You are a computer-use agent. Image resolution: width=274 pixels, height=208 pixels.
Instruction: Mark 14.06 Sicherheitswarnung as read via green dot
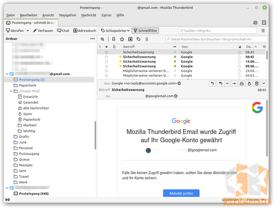point(175,62)
